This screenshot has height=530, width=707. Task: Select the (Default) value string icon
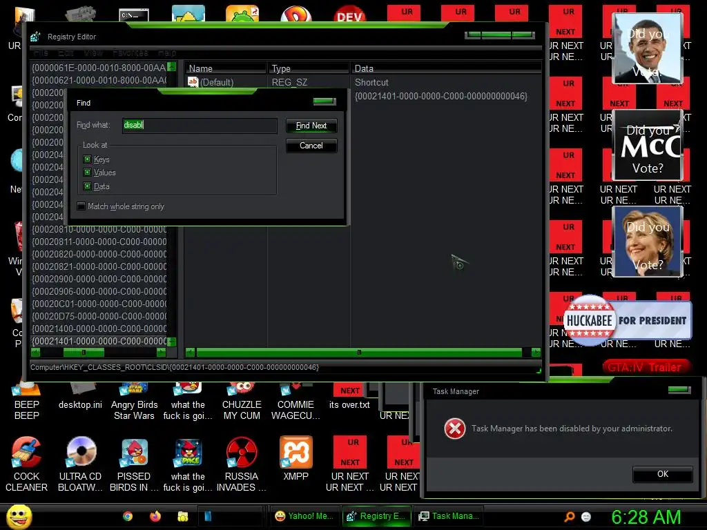click(193, 82)
